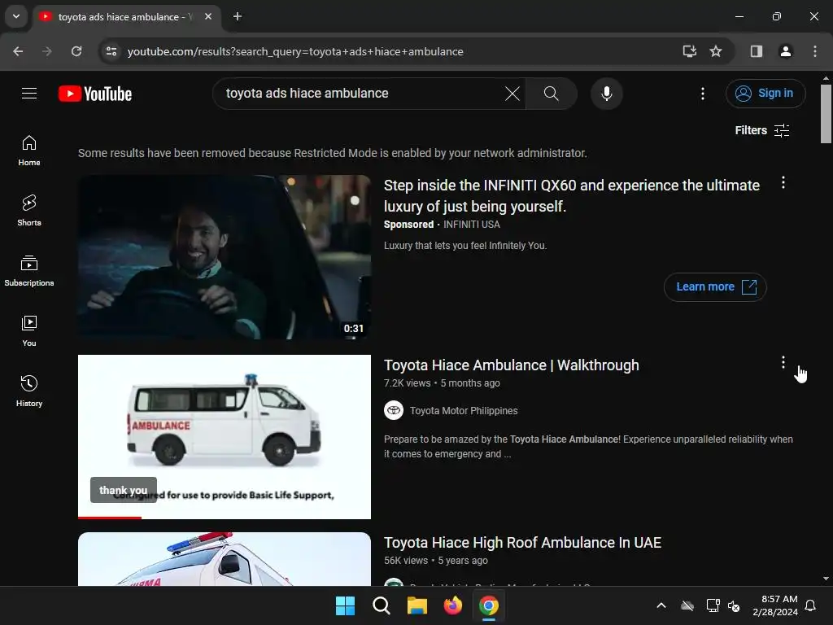Screen dimensions: 833x625
Task: Open Windows taskbar search
Action: (x=381, y=605)
